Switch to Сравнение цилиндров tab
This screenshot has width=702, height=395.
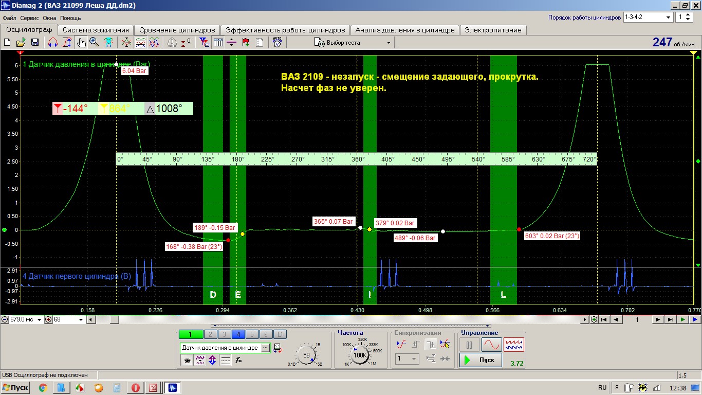[x=177, y=30]
